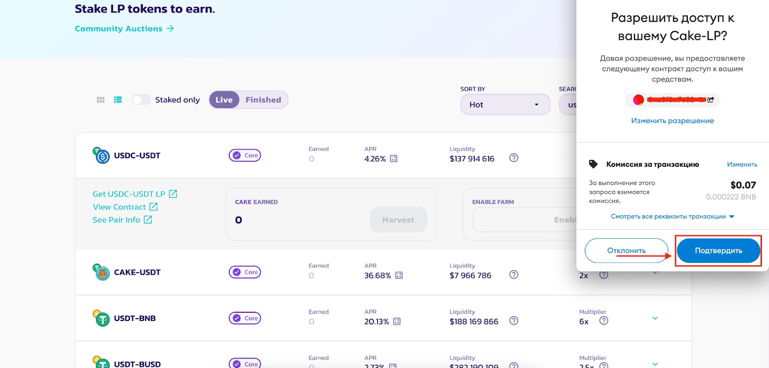Show liquidity help for USDC-USDT
Screen dimensions: 769x368
[x=514, y=158]
